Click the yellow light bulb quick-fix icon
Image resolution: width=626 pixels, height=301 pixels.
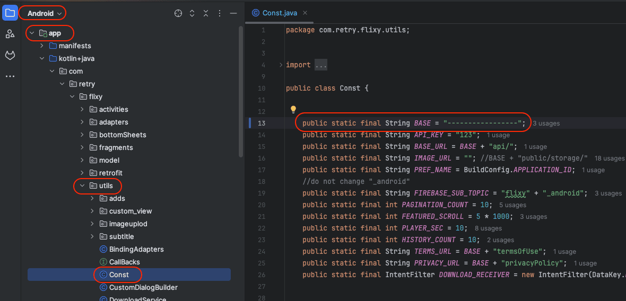click(x=293, y=110)
